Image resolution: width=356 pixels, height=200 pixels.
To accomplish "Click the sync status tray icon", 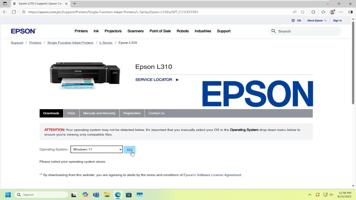I will point(318,195).
